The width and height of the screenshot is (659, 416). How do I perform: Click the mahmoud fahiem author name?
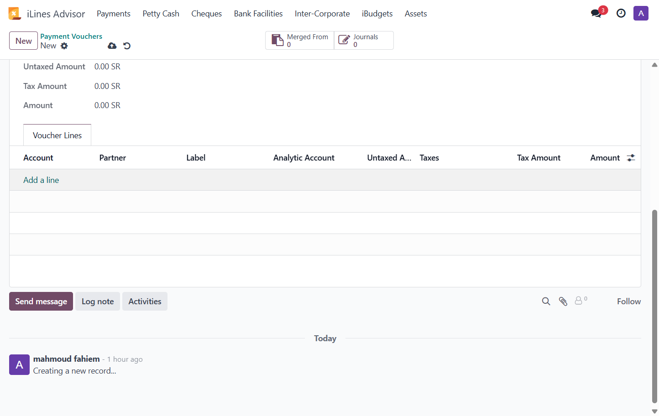(x=67, y=359)
